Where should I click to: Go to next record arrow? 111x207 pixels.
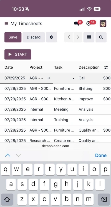tap(78, 37)
